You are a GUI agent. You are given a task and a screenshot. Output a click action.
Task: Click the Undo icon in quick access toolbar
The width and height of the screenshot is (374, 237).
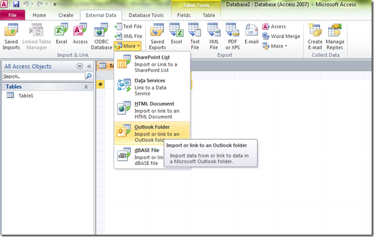tap(26, 4)
